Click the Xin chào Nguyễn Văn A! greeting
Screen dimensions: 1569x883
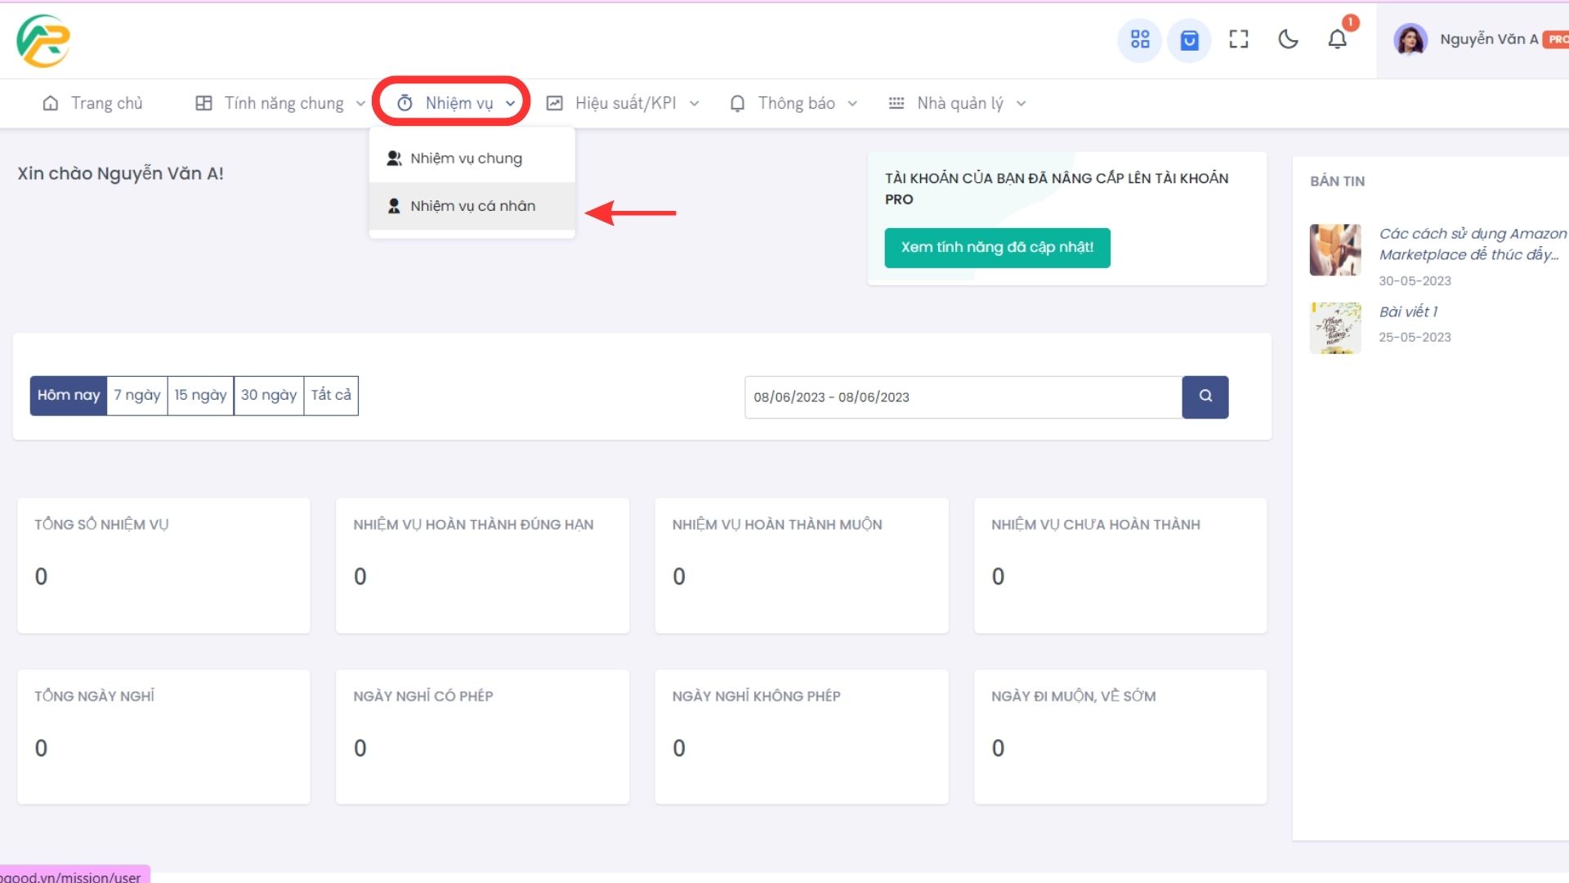[x=120, y=173]
